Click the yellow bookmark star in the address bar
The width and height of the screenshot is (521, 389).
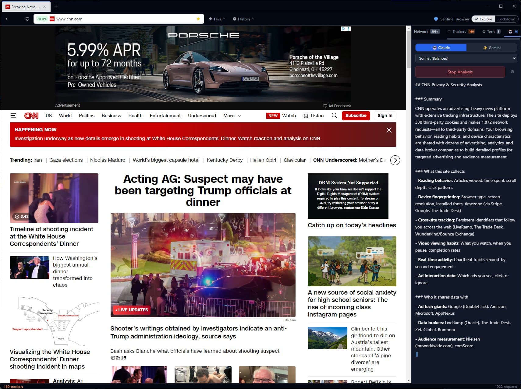(x=198, y=19)
